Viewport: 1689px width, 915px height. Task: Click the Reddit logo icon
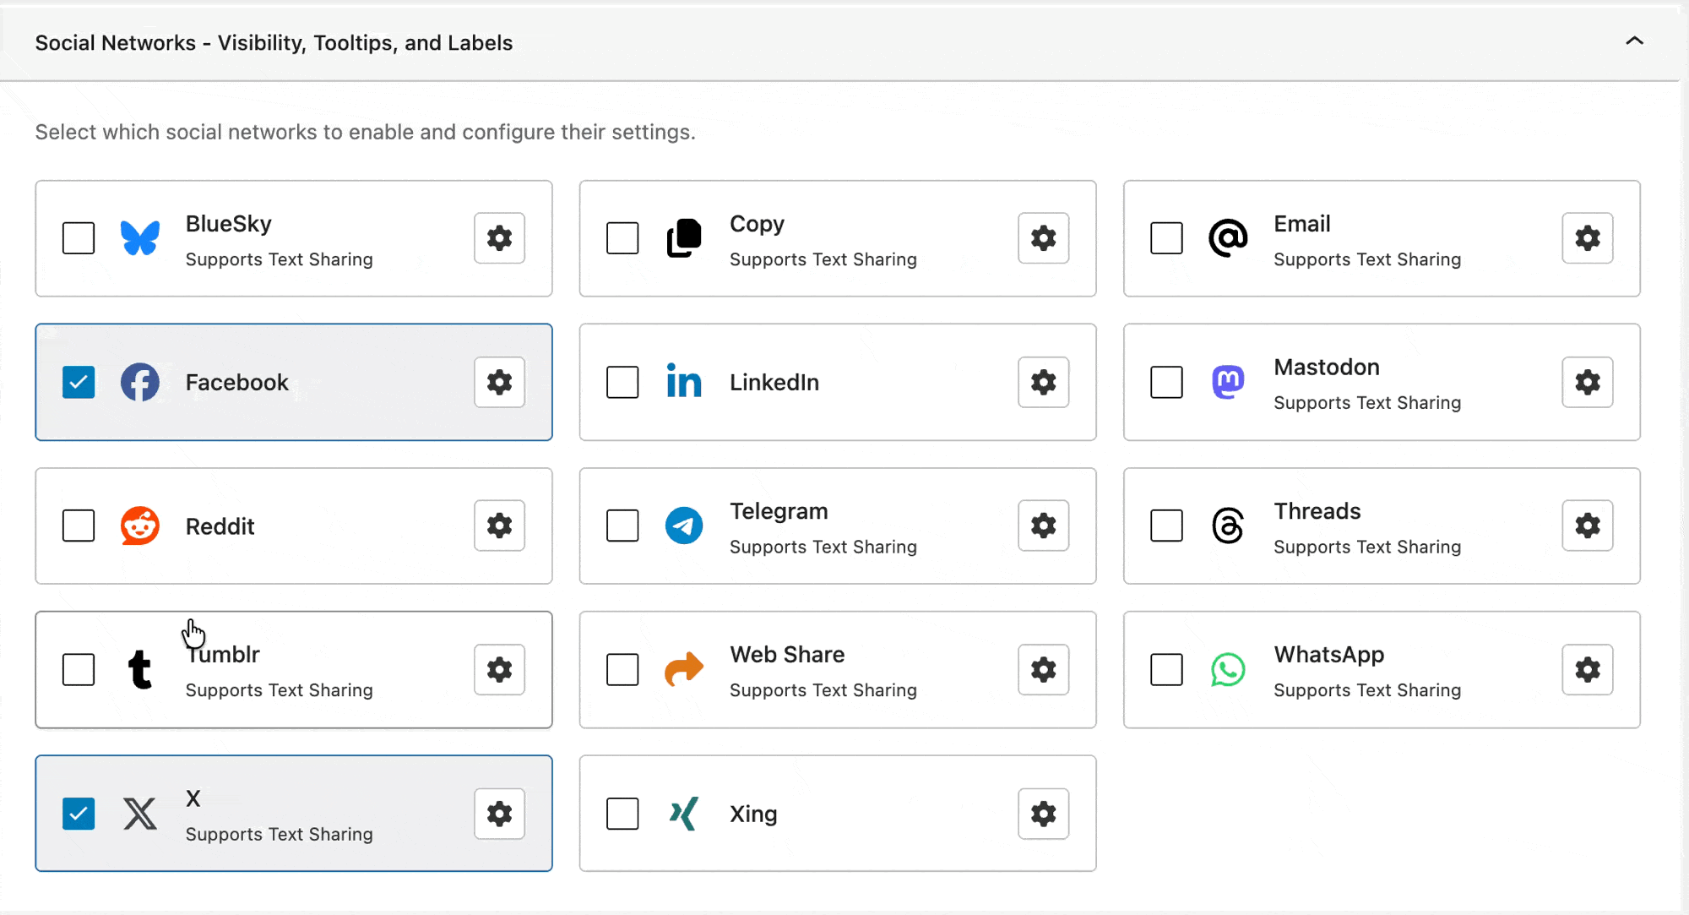pyautogui.click(x=140, y=526)
